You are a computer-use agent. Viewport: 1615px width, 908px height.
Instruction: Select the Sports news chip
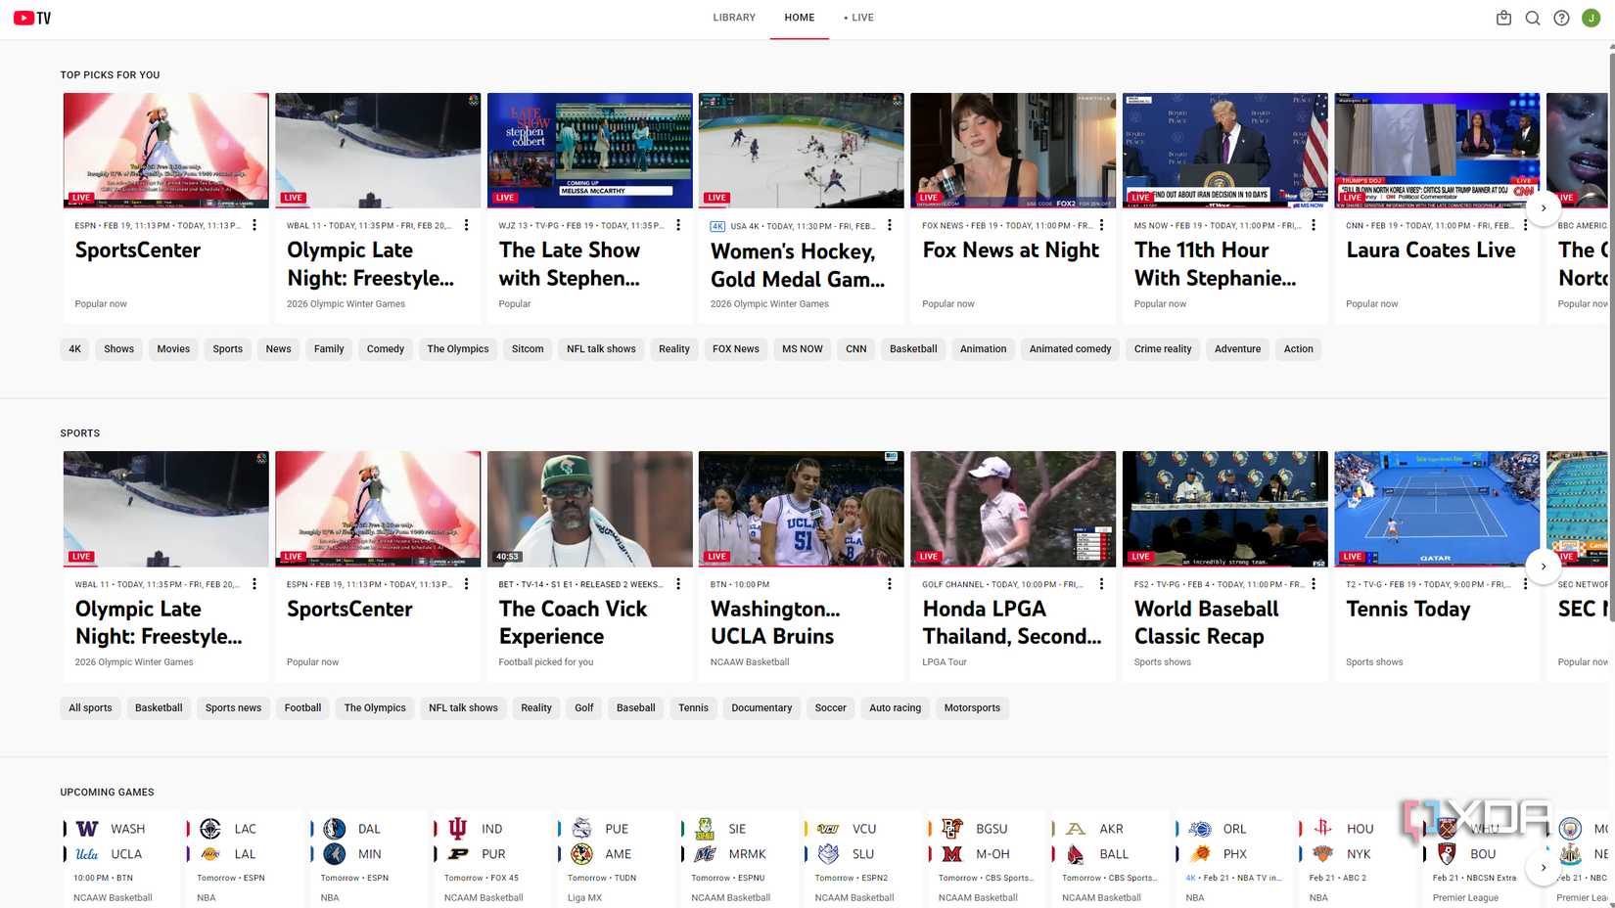click(x=233, y=708)
